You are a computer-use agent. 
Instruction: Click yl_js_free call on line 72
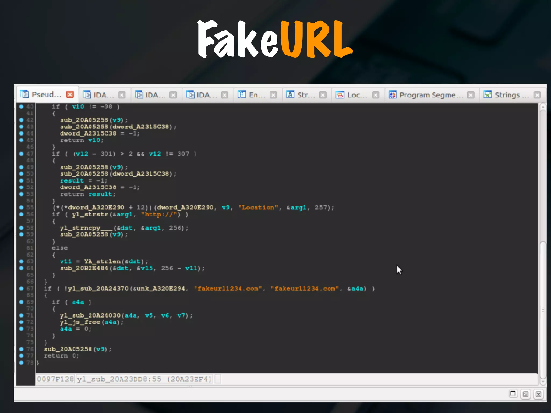click(x=80, y=322)
